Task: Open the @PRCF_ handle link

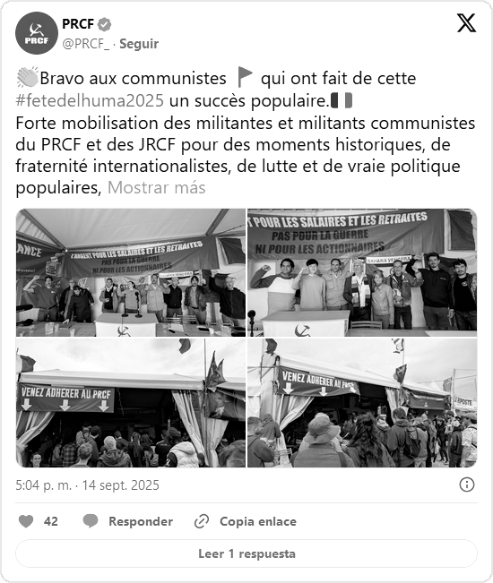Action: pos(86,44)
